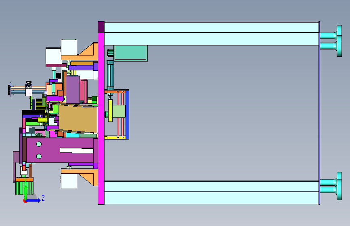Viewport: 350px width, 226px height.
Task: Select the green finned part at the bottom left
Action: point(24,188)
